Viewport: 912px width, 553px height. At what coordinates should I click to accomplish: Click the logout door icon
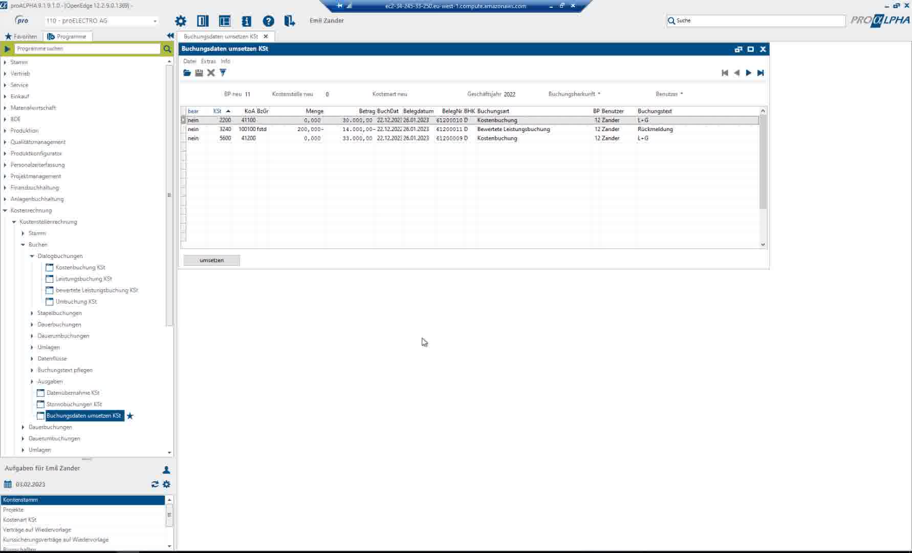tap(290, 21)
